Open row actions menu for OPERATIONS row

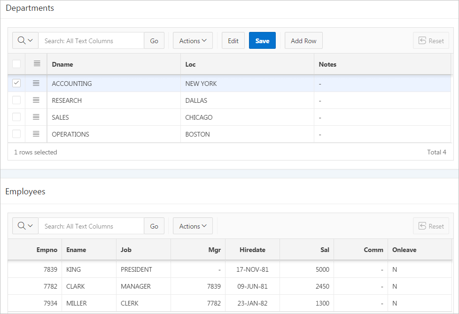click(36, 134)
